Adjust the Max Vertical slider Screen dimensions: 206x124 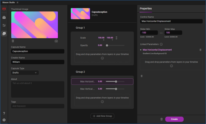click(x=115, y=89)
